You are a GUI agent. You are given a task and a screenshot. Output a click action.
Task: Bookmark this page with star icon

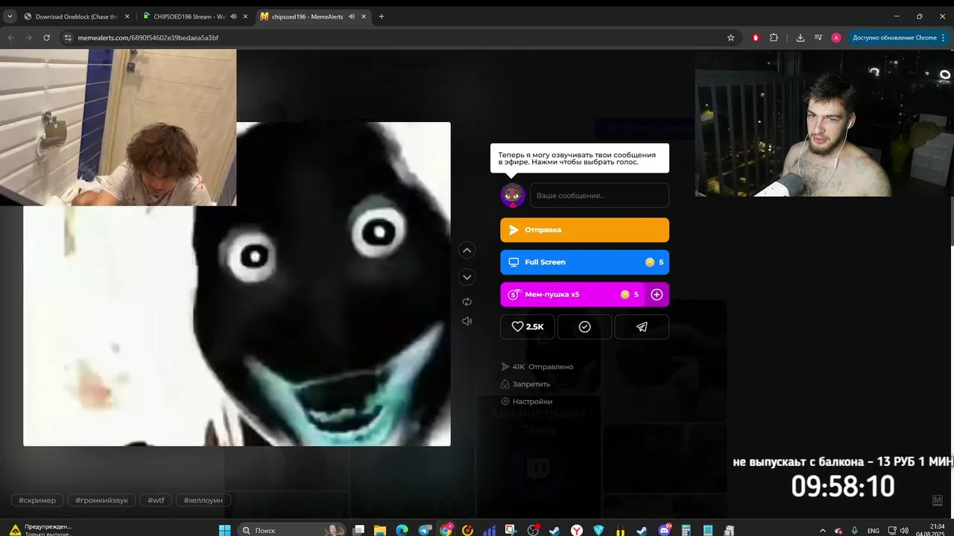[x=730, y=37]
